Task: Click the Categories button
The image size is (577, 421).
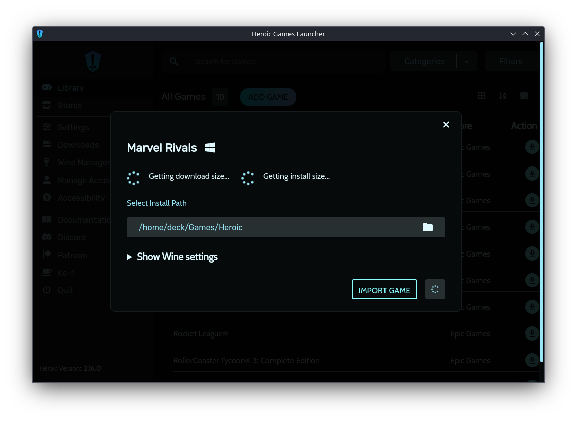Action: (424, 61)
